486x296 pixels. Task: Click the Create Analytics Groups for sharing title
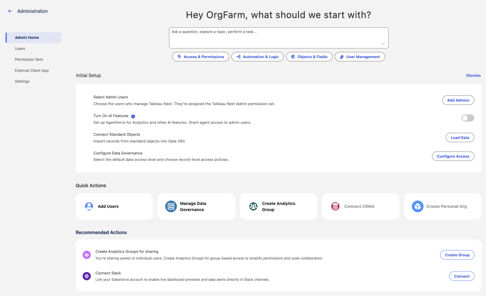coord(127,252)
